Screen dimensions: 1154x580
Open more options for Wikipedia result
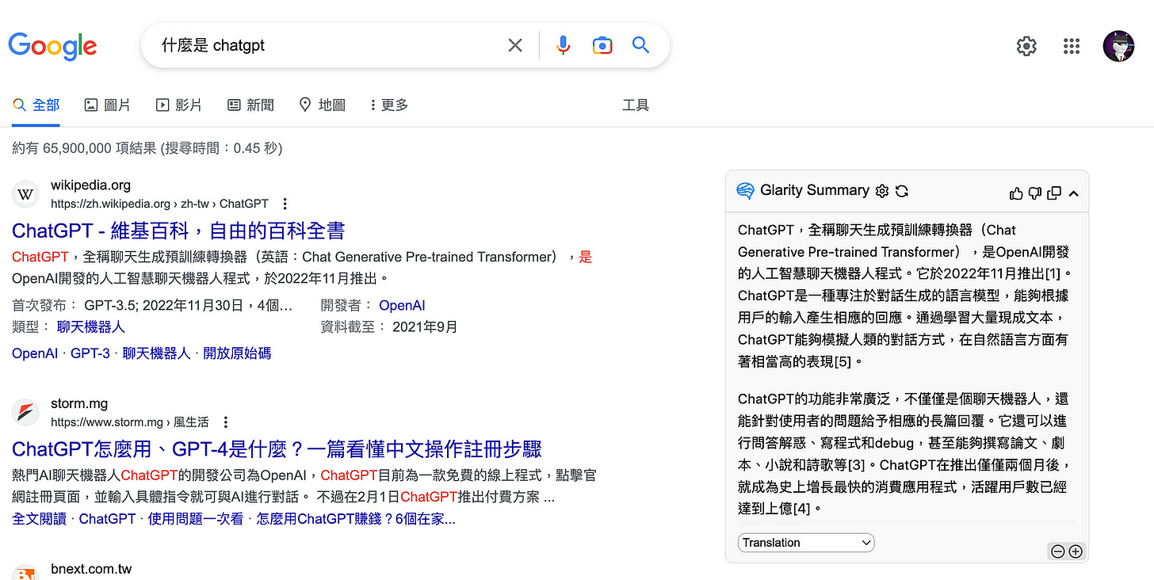(x=285, y=204)
